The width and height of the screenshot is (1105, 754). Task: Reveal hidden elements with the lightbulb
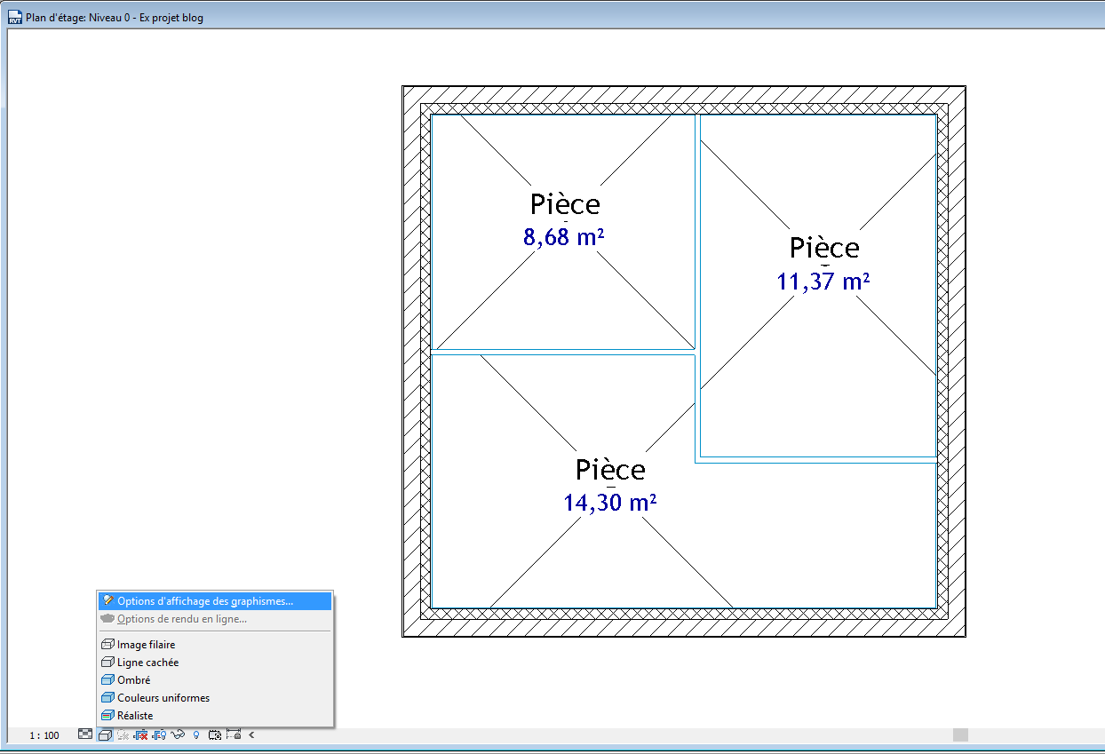(x=196, y=734)
